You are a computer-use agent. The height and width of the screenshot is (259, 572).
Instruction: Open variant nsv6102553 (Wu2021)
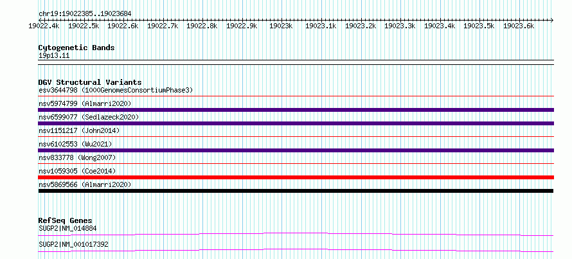point(75,144)
